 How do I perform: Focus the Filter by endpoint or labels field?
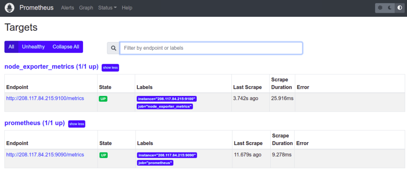(x=211, y=48)
